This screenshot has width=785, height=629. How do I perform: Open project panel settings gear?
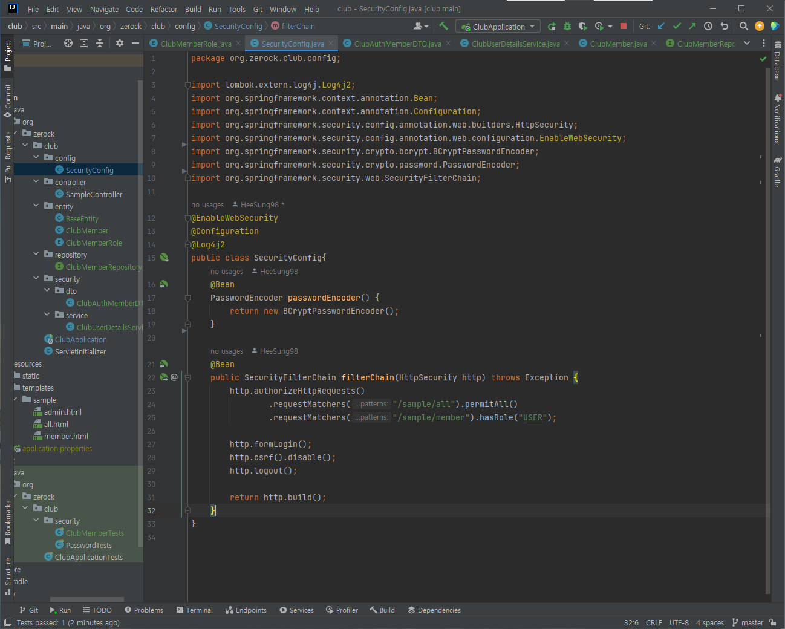tap(120, 43)
